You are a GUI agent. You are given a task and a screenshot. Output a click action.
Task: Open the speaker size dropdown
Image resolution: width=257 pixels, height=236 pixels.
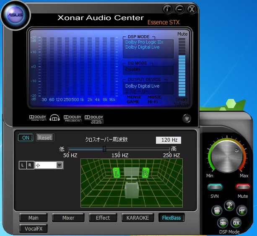click(49, 165)
